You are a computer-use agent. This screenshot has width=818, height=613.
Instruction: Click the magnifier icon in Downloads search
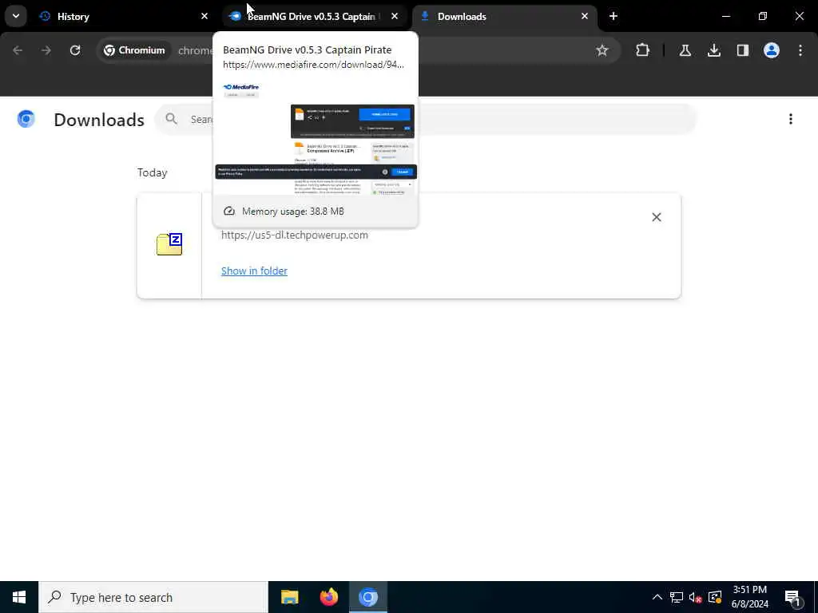(171, 119)
